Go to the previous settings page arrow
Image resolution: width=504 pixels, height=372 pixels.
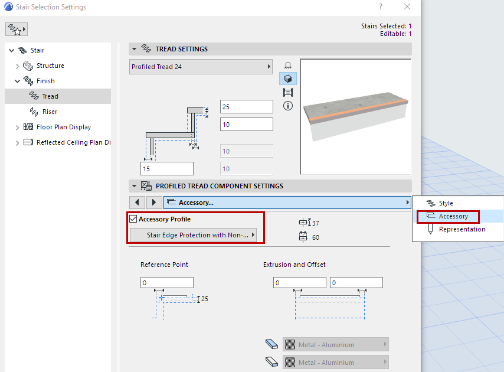[x=138, y=202]
